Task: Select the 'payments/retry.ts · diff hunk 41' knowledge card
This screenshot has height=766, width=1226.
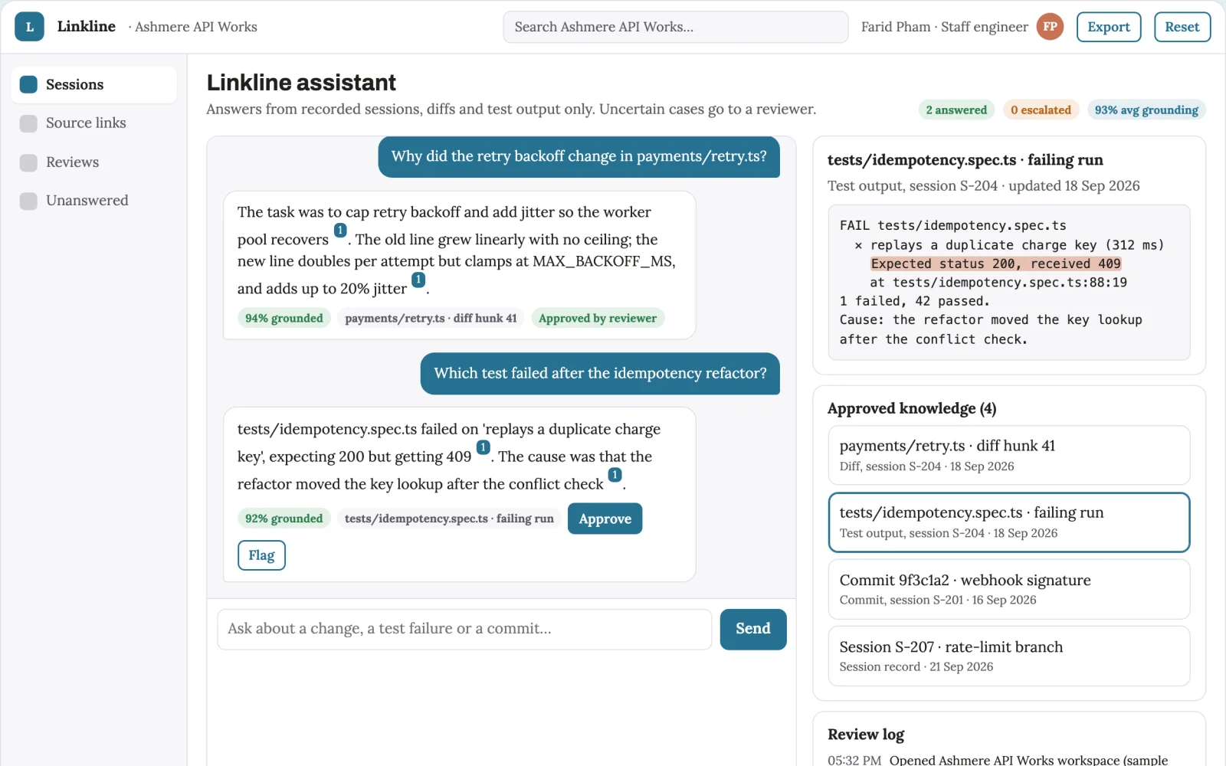Action: point(1008,455)
